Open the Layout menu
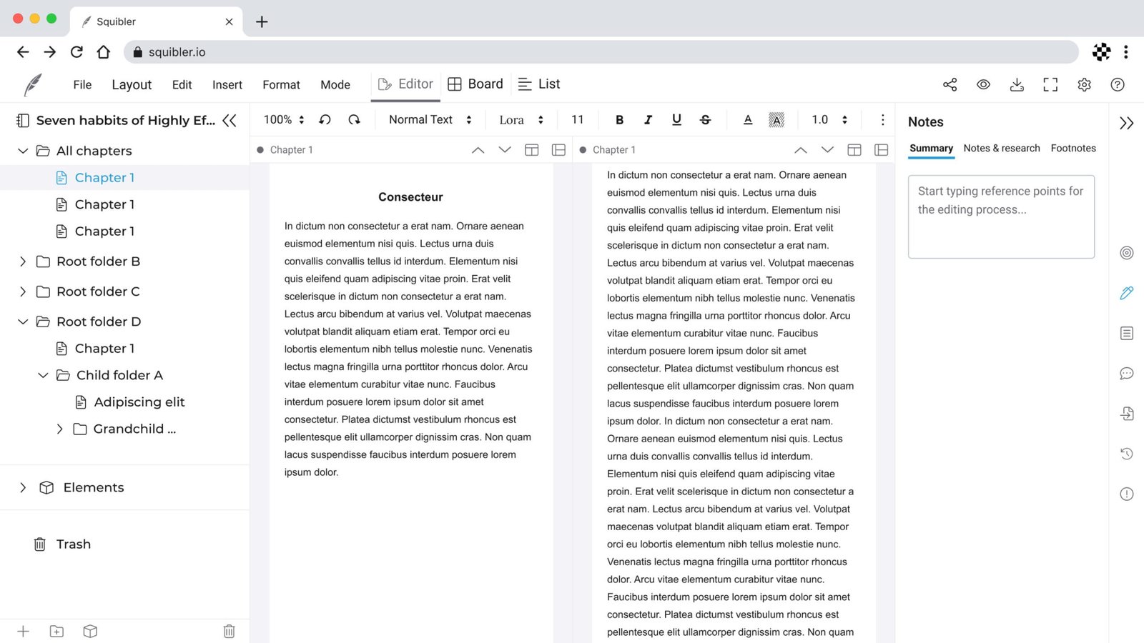The image size is (1144, 643). pos(132,84)
